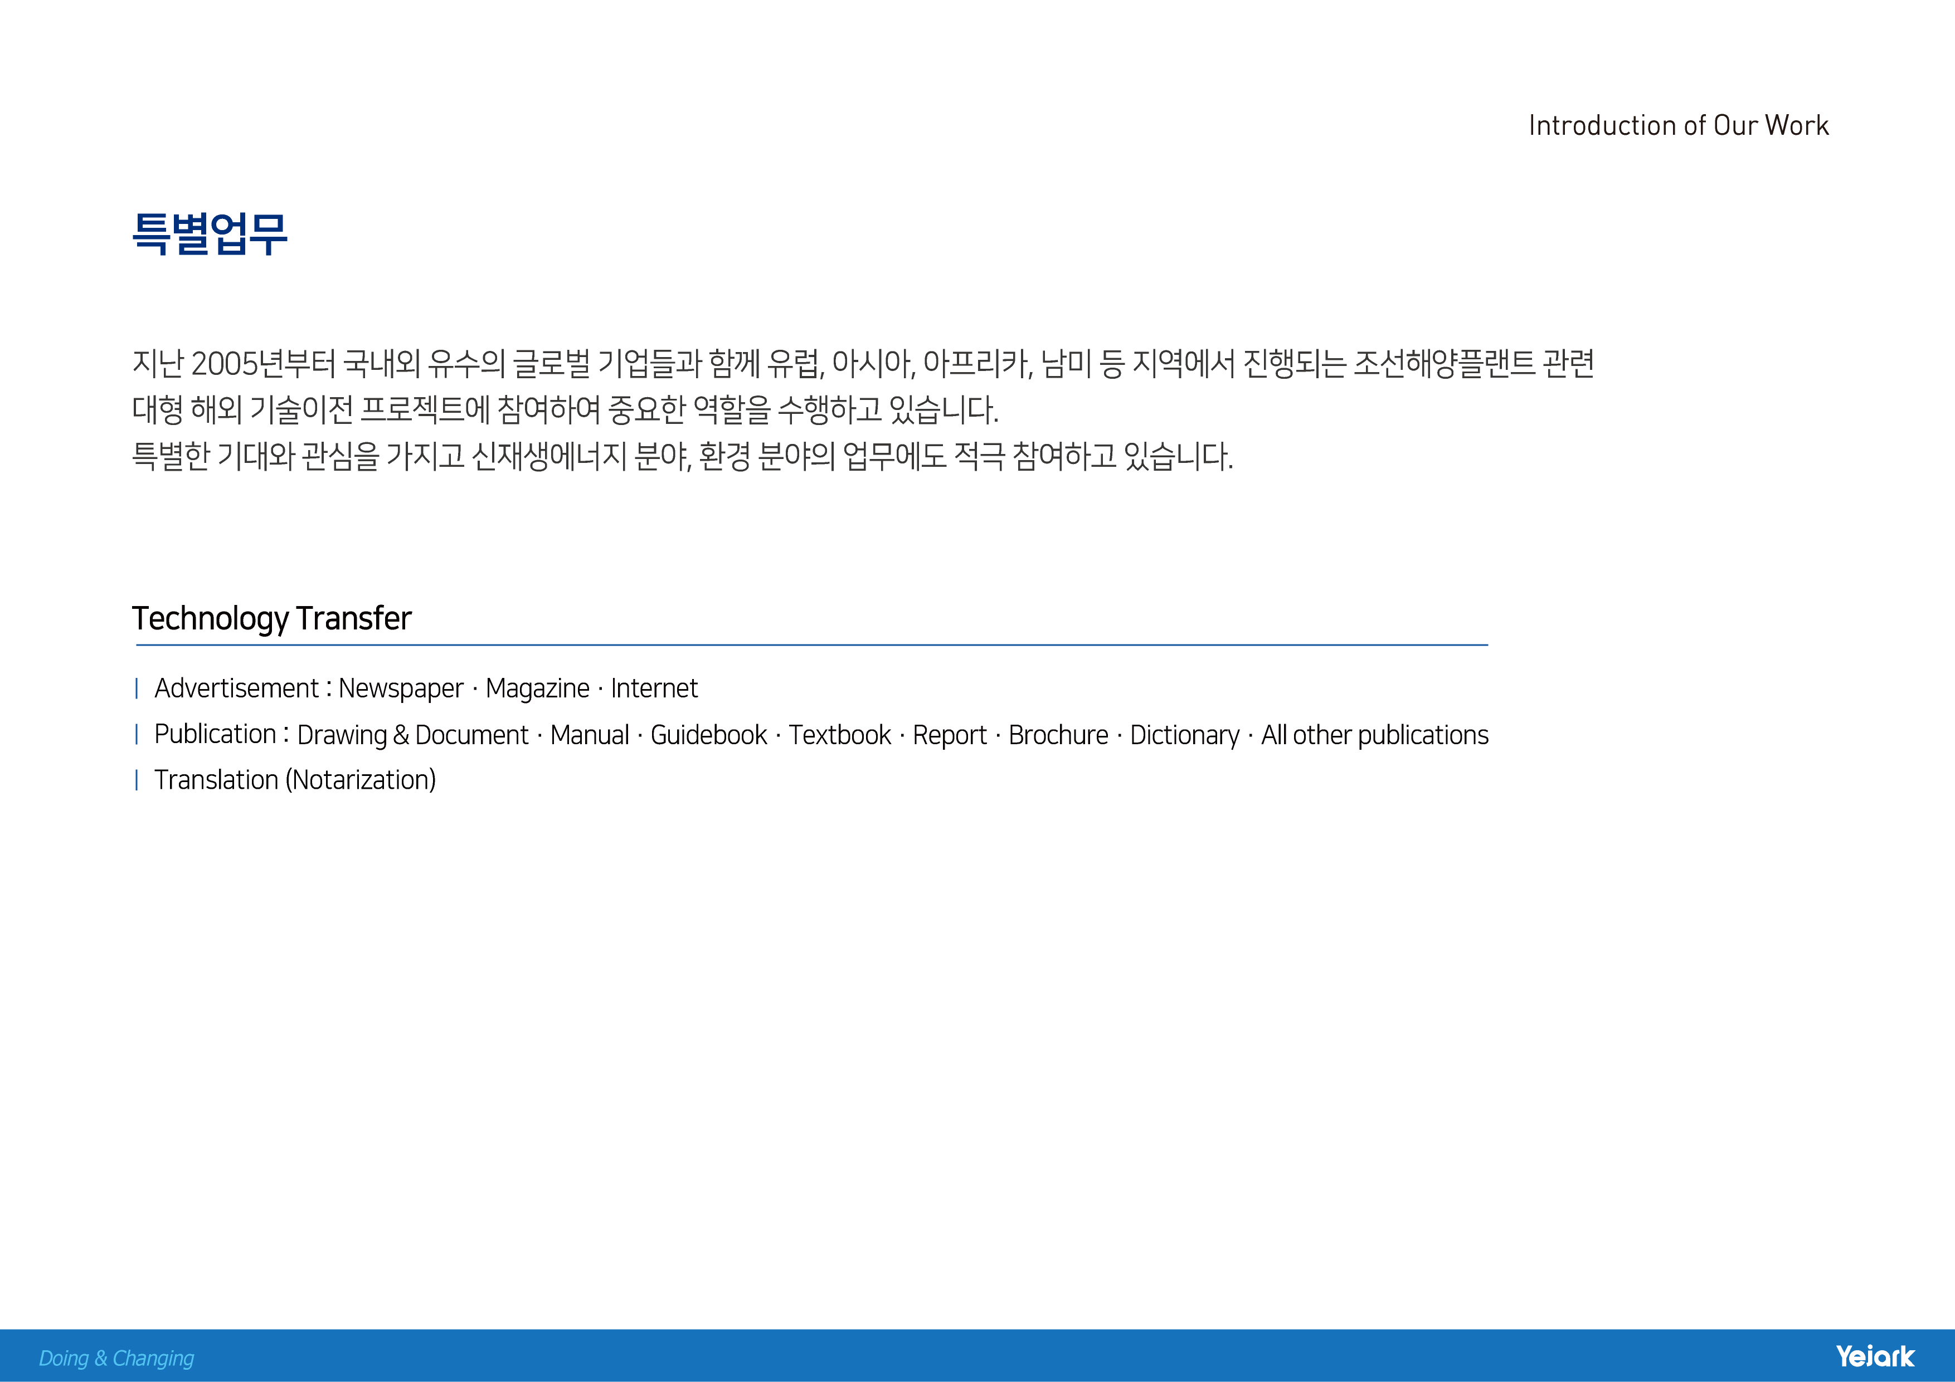The image size is (1955, 1382).
Task: Click the word 'Magazine'
Action: click(x=537, y=688)
